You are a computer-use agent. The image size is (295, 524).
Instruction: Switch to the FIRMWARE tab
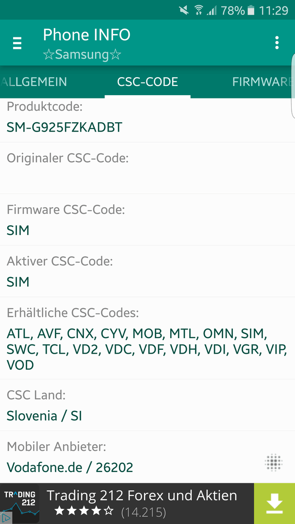pos(260,82)
